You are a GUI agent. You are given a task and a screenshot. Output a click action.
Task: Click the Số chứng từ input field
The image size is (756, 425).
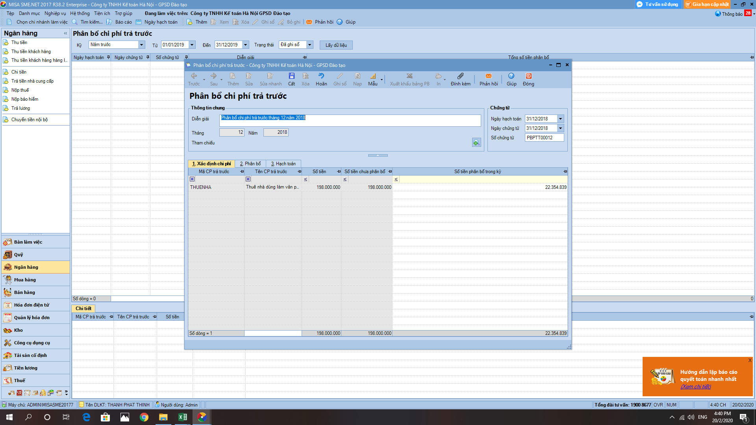pos(544,138)
